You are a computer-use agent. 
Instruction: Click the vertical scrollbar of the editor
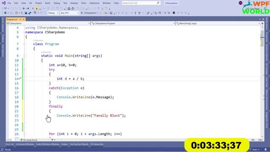tap(262, 82)
